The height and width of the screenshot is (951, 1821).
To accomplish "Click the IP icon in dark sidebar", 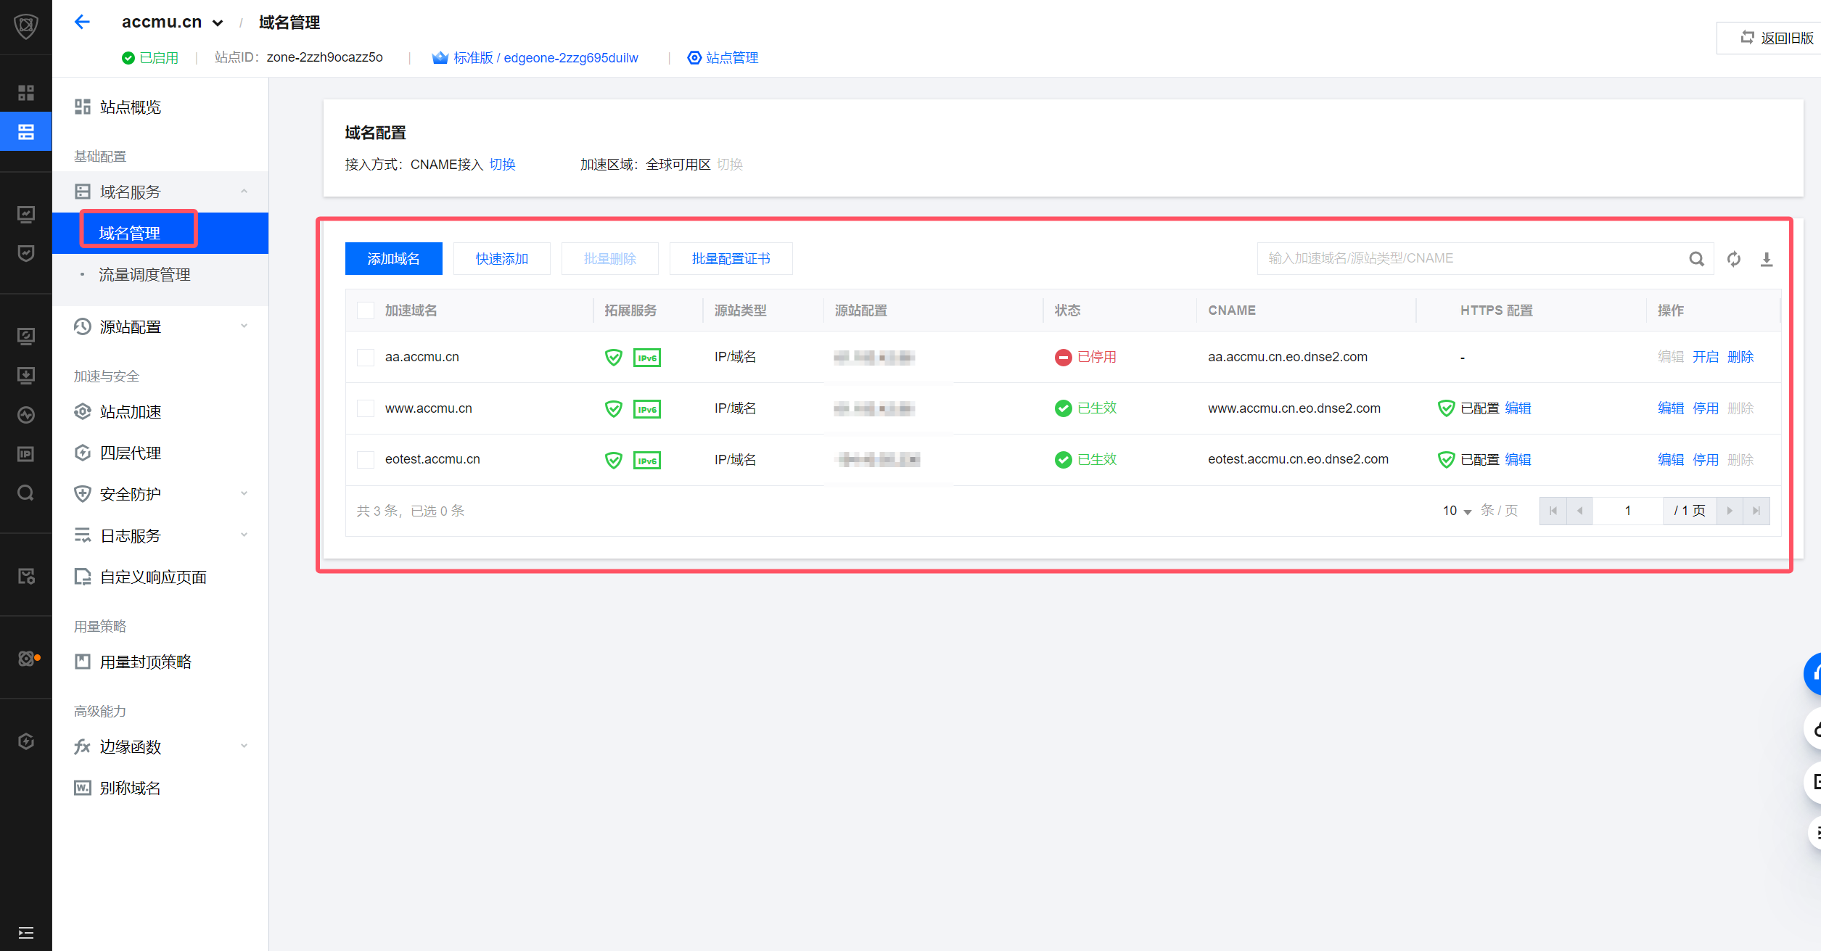I will 26,454.
